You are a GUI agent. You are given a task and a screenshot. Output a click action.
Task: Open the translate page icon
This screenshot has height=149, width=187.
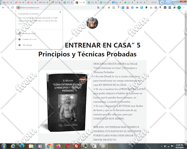click(98, 7)
